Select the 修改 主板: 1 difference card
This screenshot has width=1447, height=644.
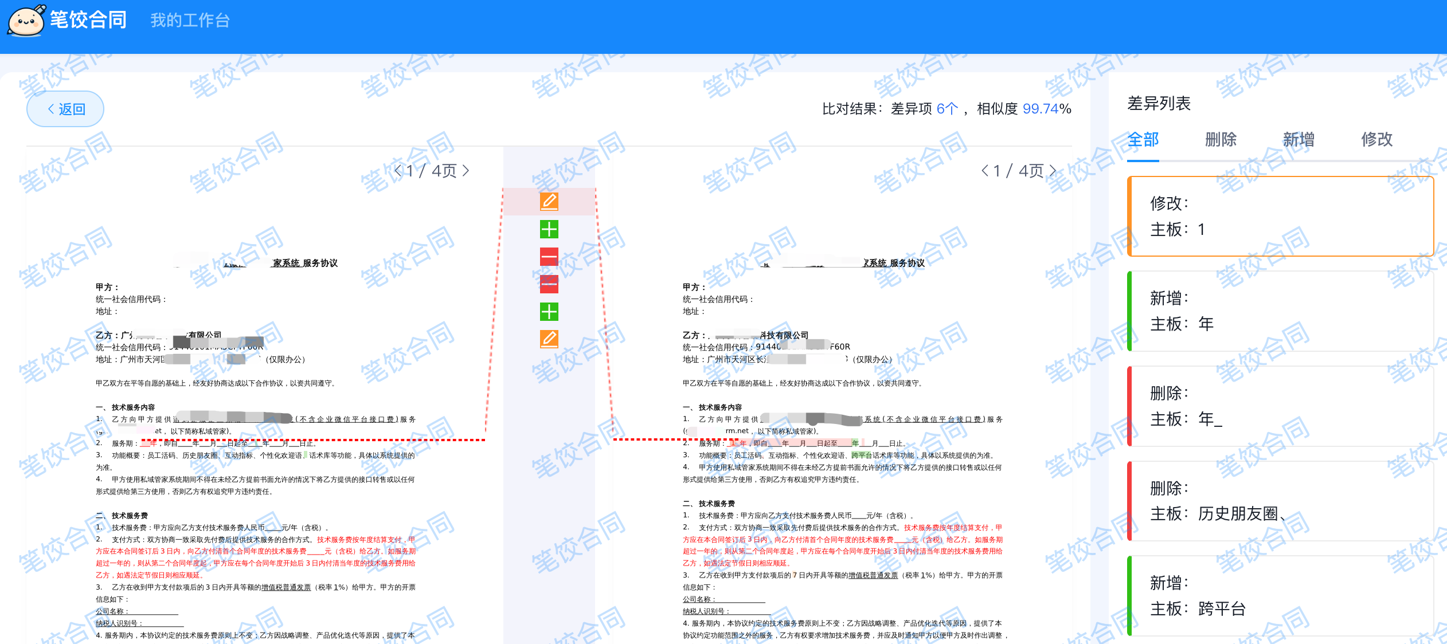(1280, 217)
